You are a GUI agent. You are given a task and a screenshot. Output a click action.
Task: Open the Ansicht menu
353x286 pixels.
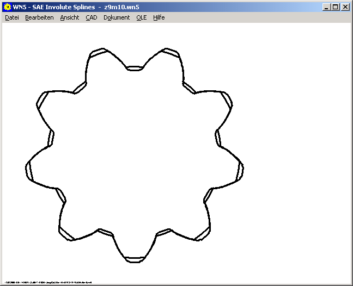click(70, 17)
